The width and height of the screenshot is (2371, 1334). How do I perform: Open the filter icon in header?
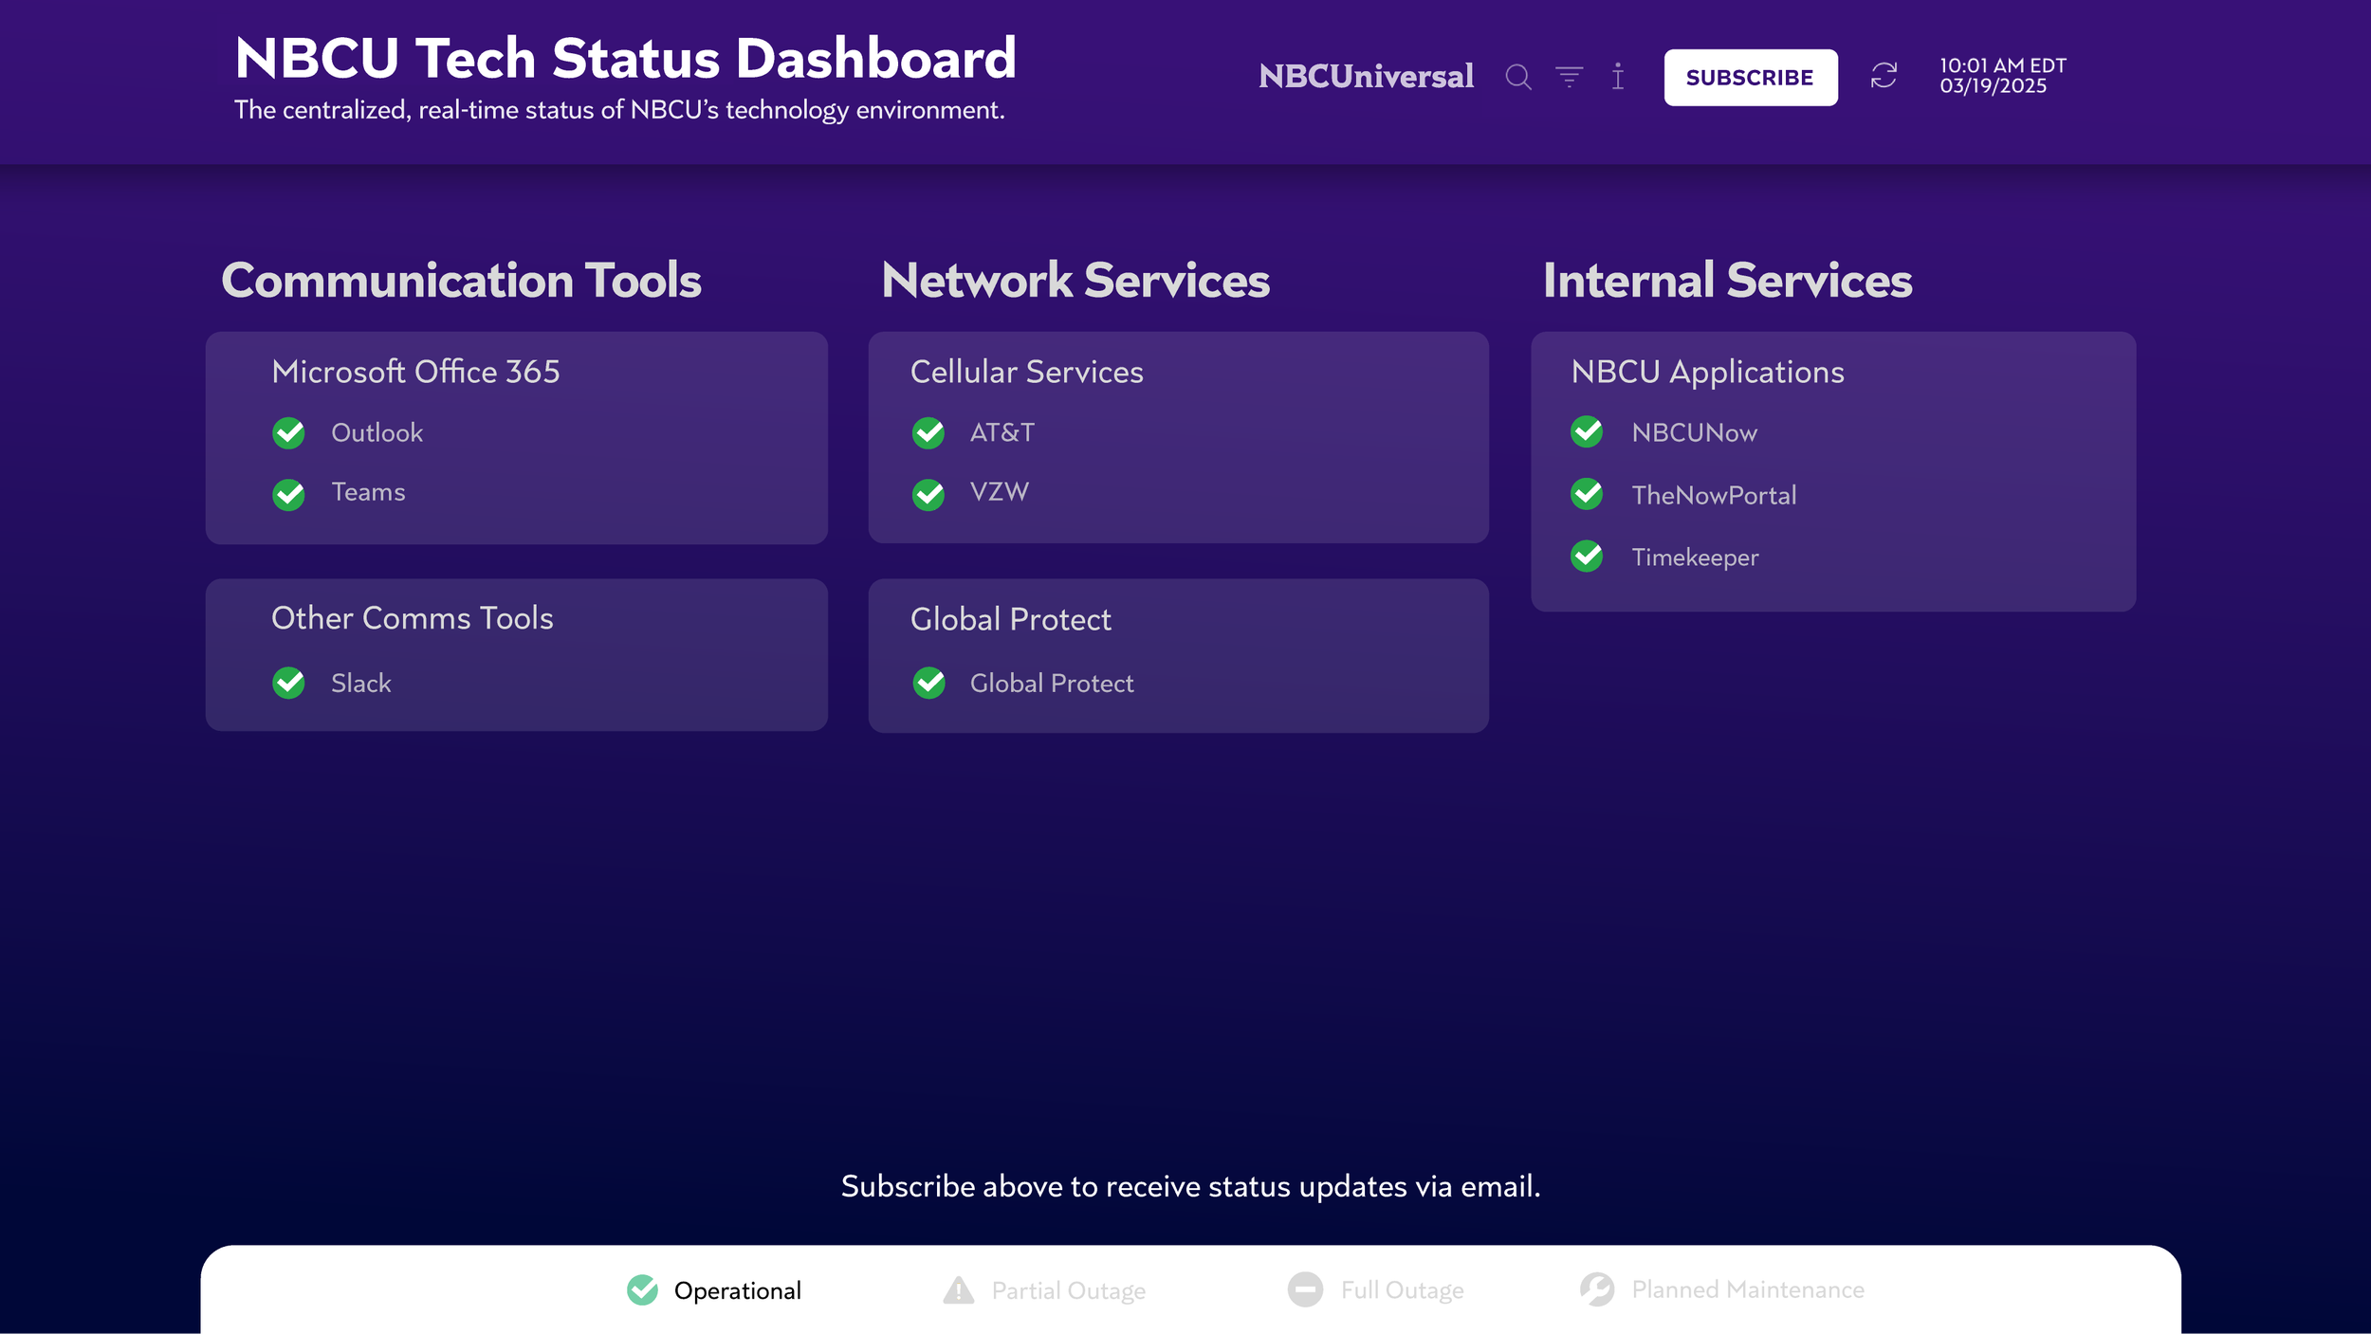click(x=1569, y=76)
